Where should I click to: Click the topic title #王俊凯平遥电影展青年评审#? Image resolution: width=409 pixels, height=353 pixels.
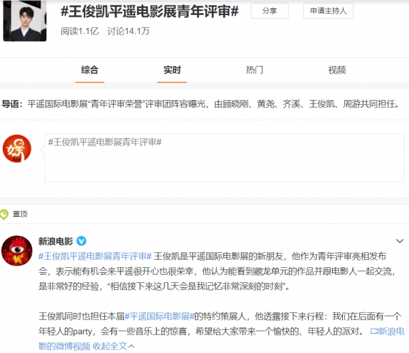(x=150, y=12)
